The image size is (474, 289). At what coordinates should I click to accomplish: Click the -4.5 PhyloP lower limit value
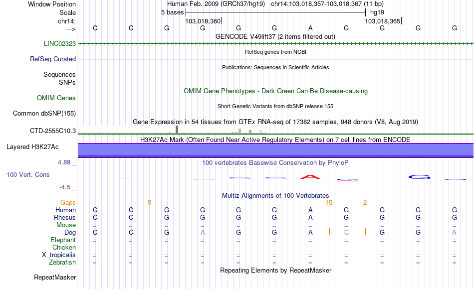coord(65,187)
